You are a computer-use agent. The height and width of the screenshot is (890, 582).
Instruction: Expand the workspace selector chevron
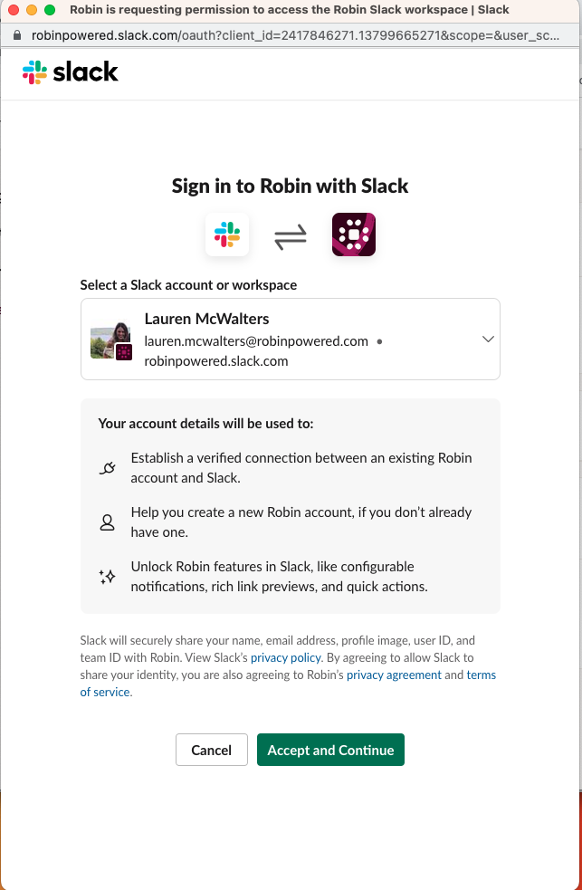click(488, 339)
